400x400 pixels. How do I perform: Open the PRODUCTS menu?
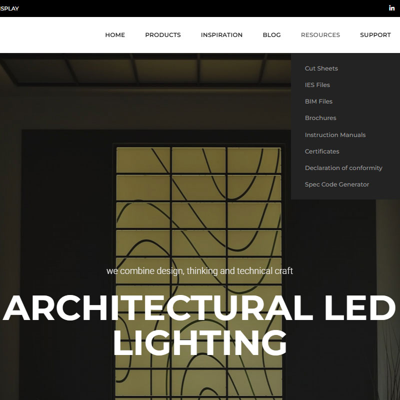pos(163,35)
